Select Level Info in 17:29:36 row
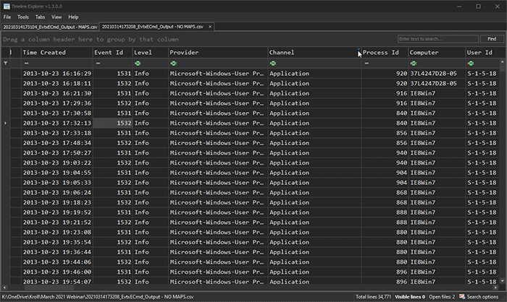 [151, 103]
